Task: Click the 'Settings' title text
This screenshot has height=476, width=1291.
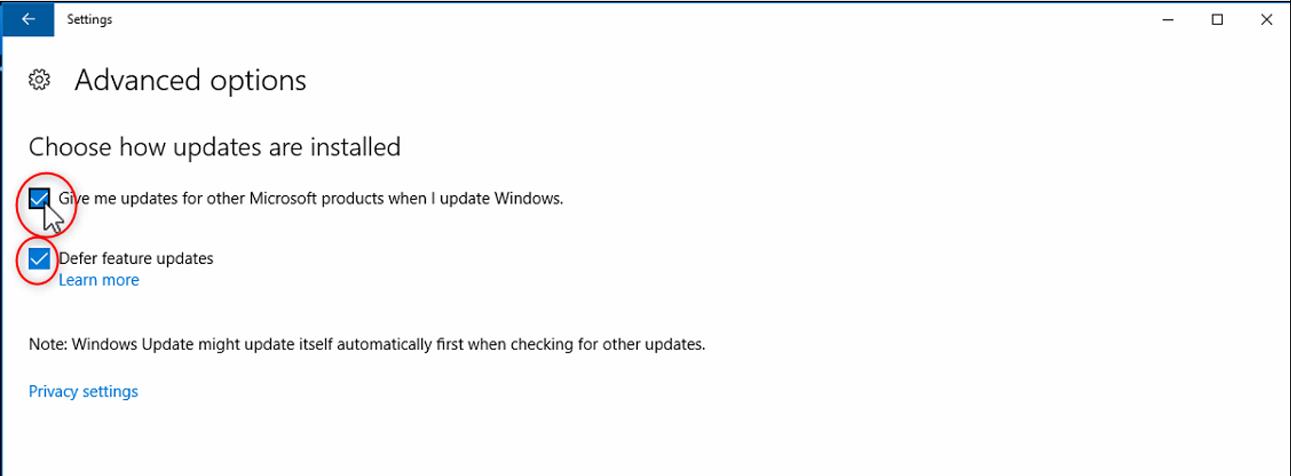Action: tap(89, 19)
